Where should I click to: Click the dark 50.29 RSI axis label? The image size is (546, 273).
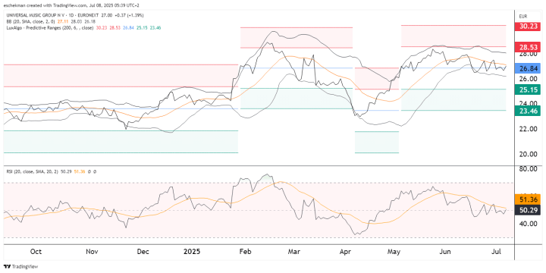(x=529, y=210)
